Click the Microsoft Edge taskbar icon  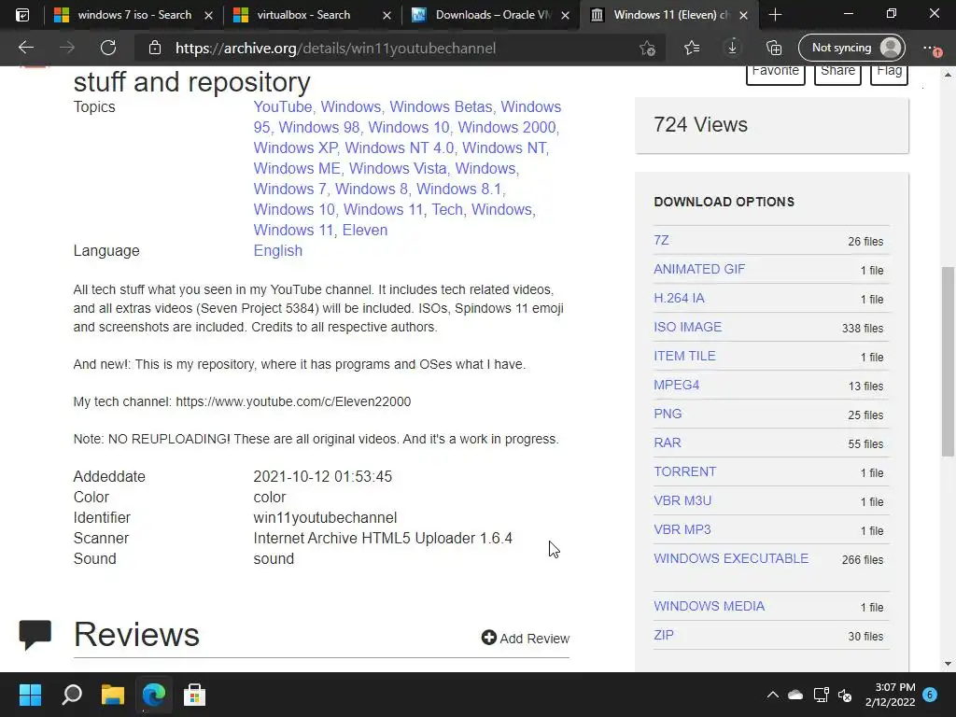(x=154, y=695)
